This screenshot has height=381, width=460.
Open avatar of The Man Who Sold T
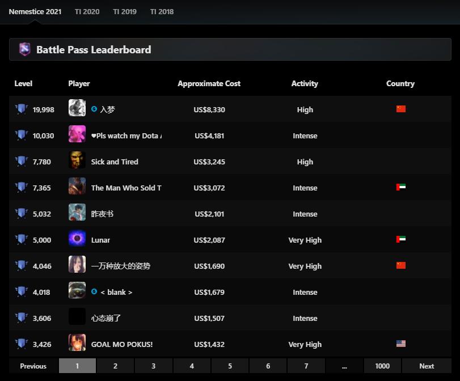pyautogui.click(x=77, y=186)
